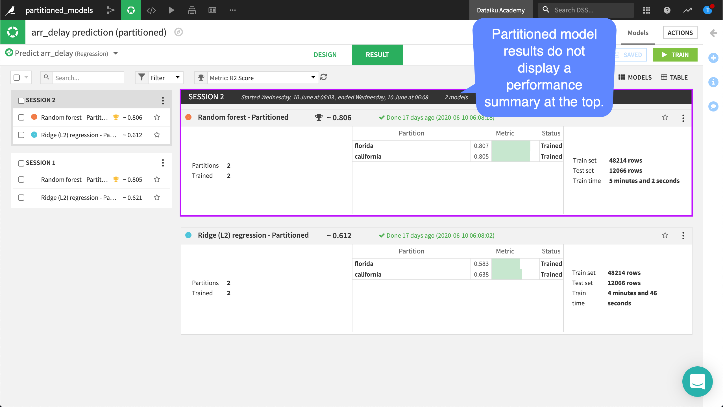The image size is (723, 407).
Task: Click the ACTIONS button
Action: (680, 33)
